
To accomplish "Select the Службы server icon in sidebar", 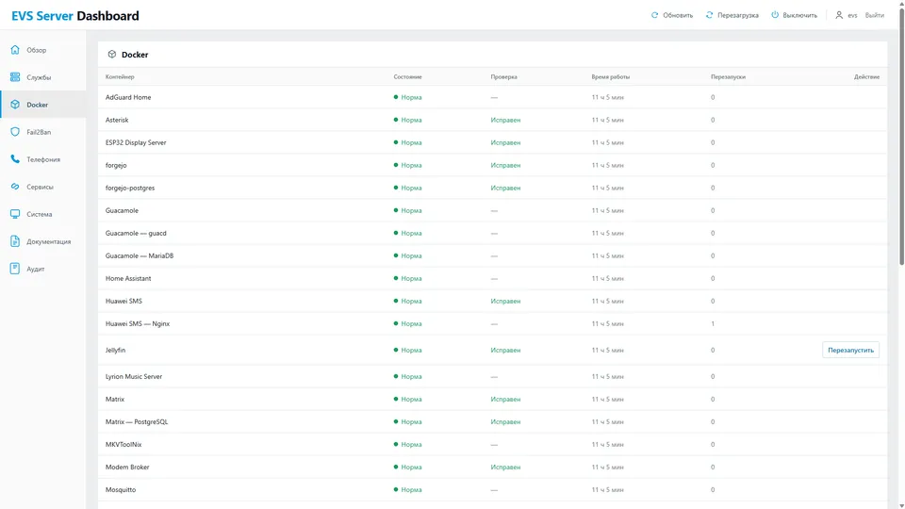I will coord(15,76).
